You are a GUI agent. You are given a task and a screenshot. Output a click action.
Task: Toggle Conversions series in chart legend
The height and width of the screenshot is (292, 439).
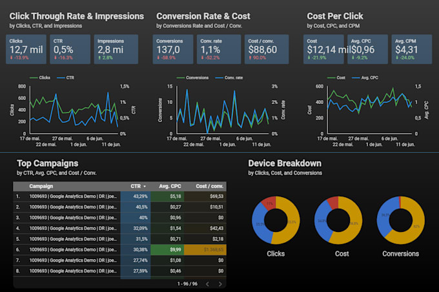[192, 78]
